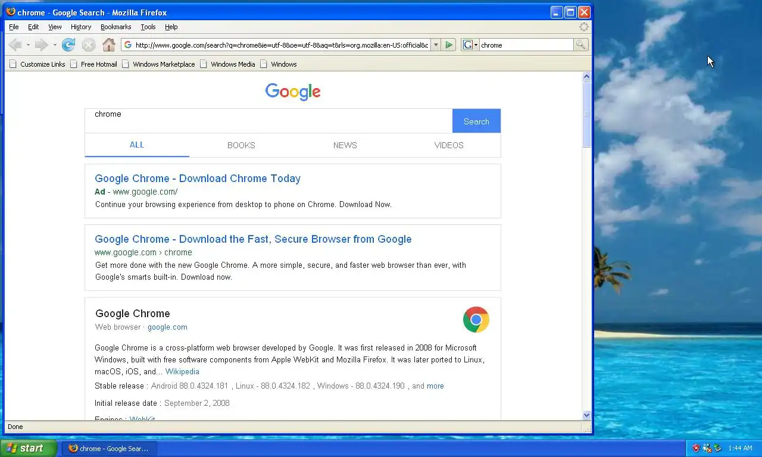Click the 'September 2, 2008' release date text
This screenshot has width=762, height=457.
point(197,403)
